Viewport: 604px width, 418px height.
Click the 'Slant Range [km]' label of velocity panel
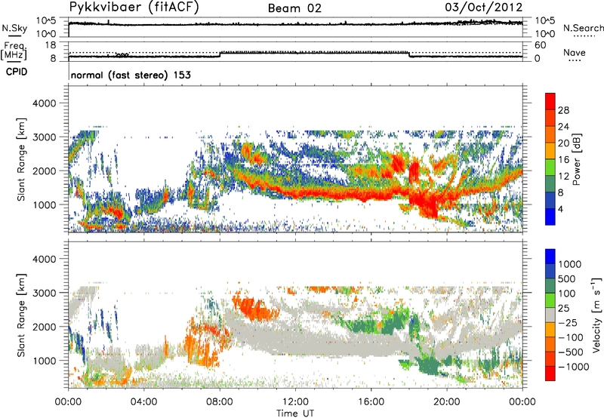(x=21, y=315)
